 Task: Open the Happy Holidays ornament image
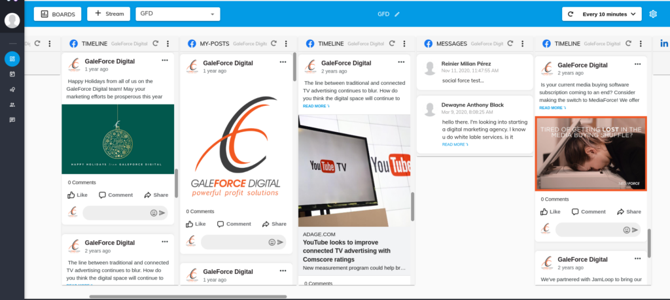[x=118, y=139]
